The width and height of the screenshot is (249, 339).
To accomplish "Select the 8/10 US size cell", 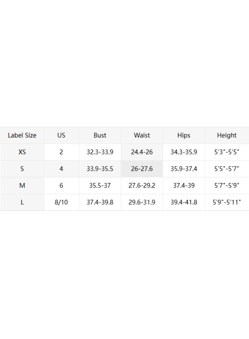I will [61, 202].
